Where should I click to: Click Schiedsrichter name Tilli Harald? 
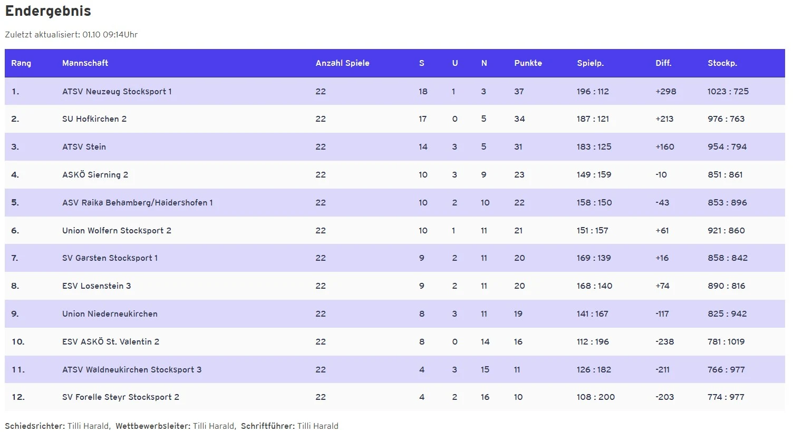pyautogui.click(x=88, y=426)
